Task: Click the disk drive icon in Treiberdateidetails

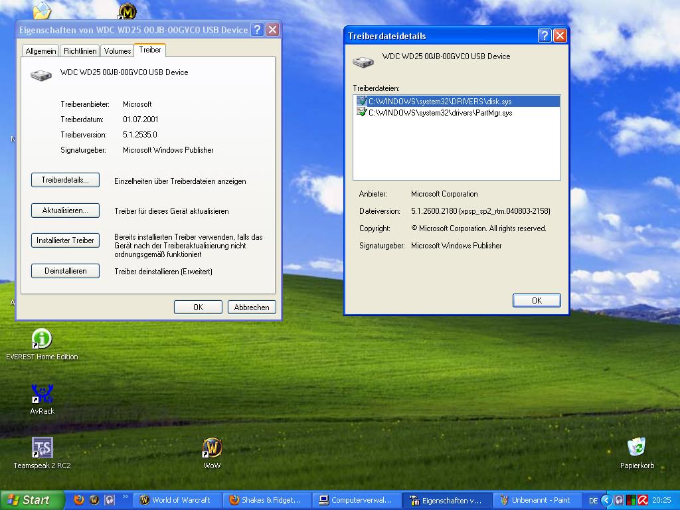Action: 363,62
